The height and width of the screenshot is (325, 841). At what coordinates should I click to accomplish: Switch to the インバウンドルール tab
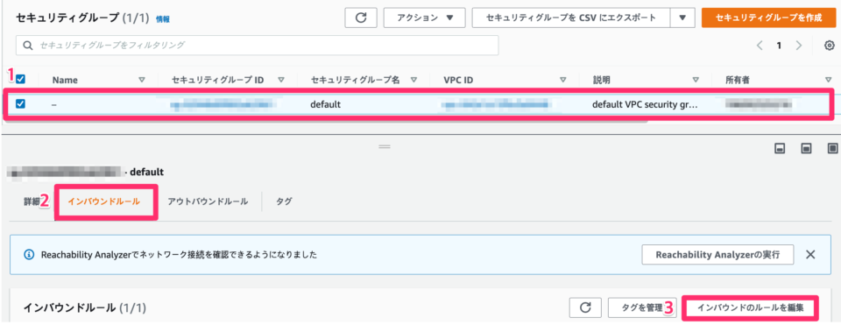(x=104, y=201)
